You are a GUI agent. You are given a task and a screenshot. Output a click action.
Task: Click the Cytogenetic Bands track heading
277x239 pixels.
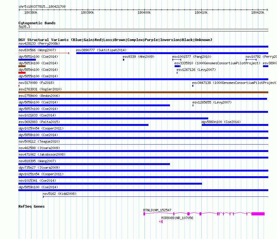(x=37, y=23)
